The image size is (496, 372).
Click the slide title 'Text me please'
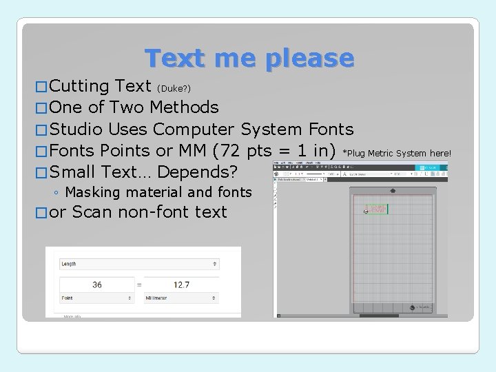pos(249,59)
